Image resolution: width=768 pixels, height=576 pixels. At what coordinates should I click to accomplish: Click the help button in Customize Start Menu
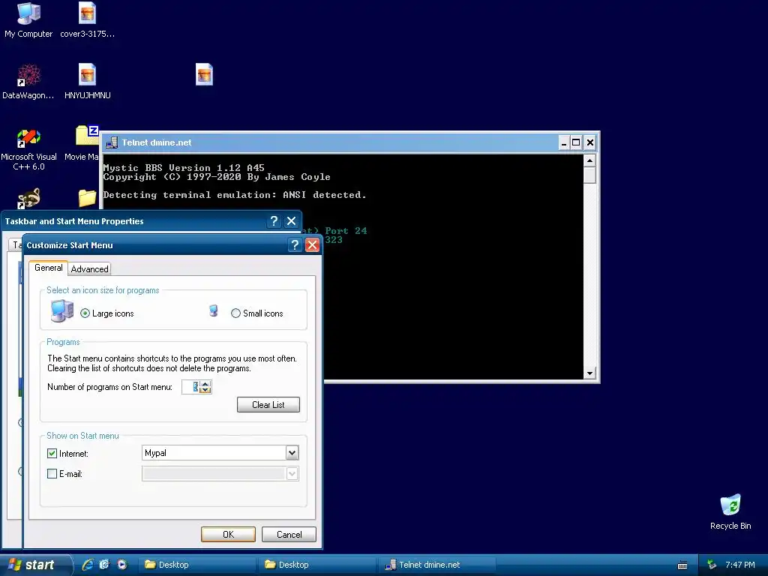click(295, 245)
